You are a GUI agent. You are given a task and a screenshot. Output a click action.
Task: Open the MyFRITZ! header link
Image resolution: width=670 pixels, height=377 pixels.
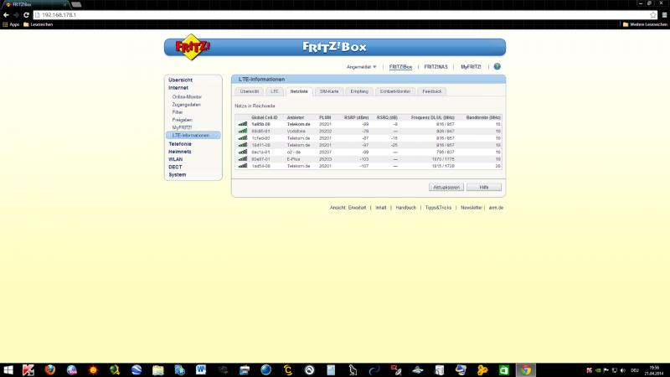471,67
